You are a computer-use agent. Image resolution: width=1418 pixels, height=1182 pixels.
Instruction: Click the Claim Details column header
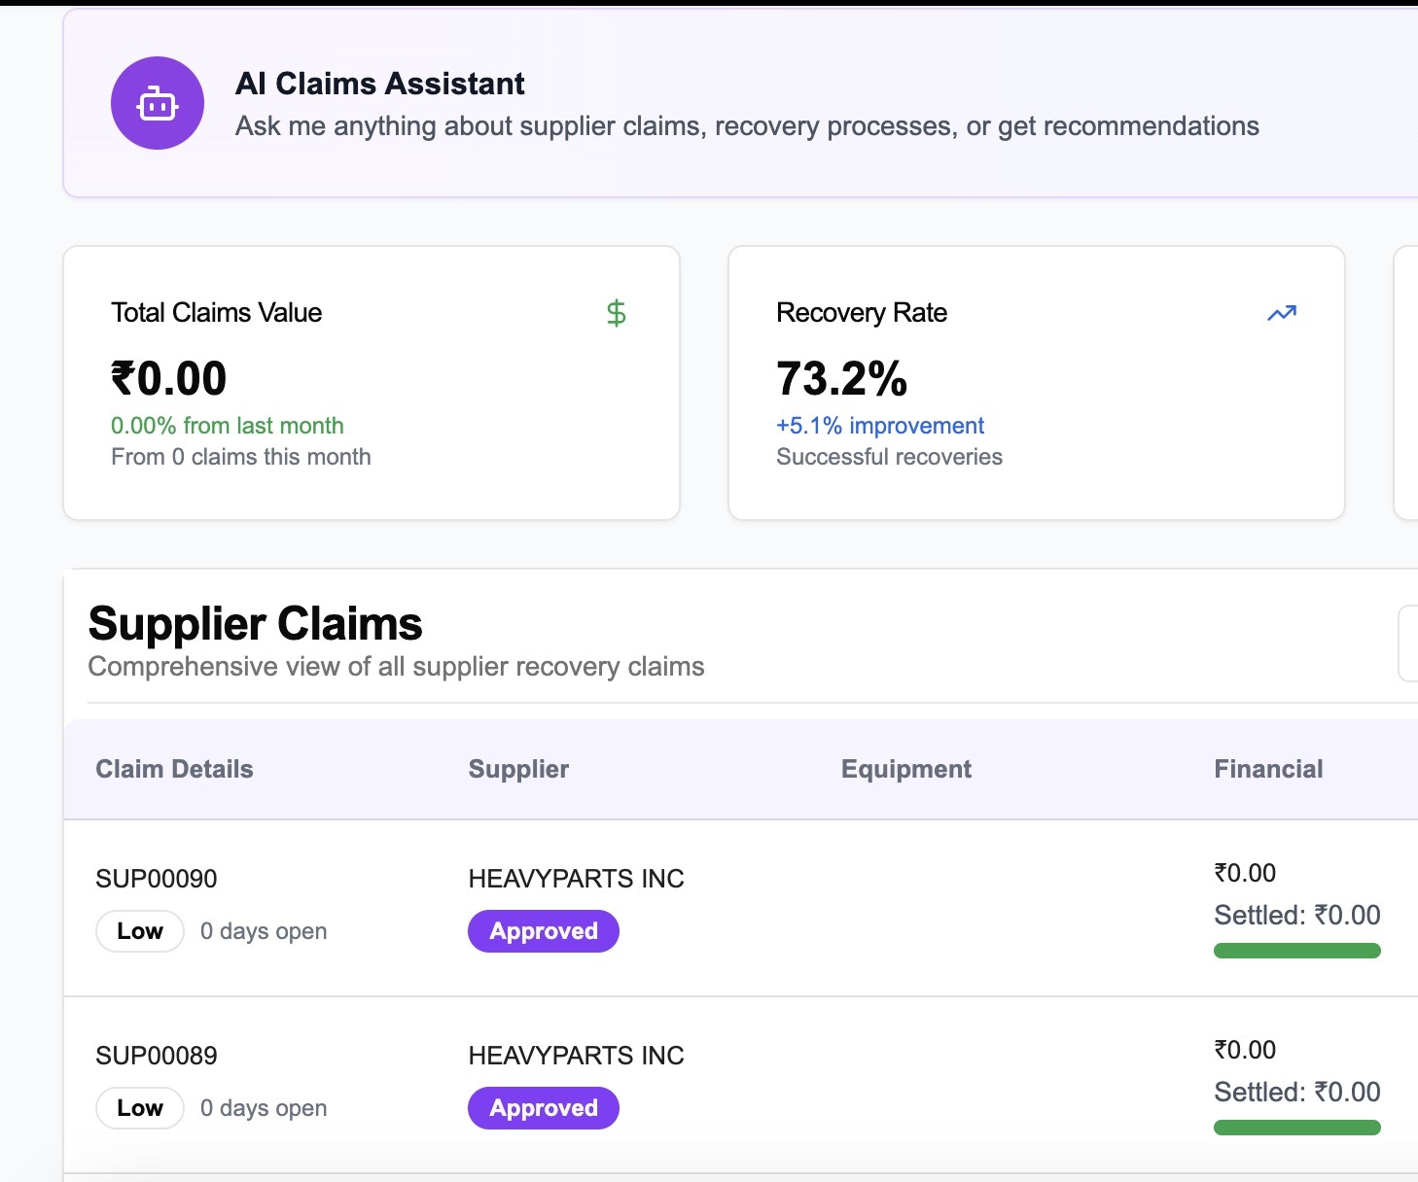click(174, 769)
